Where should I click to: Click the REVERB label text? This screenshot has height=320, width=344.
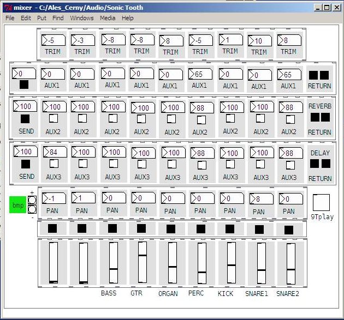(320, 106)
